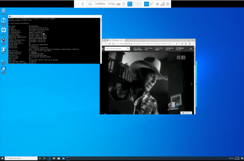Go to next video with right chevron
Viewport: 244px width, 161px height.
[x=191, y=84]
